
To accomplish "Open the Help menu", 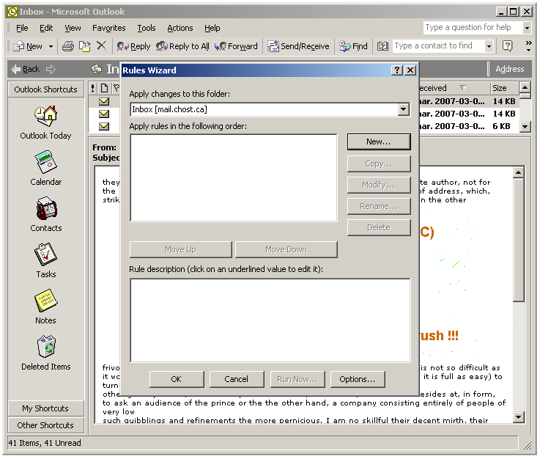I will (x=212, y=28).
